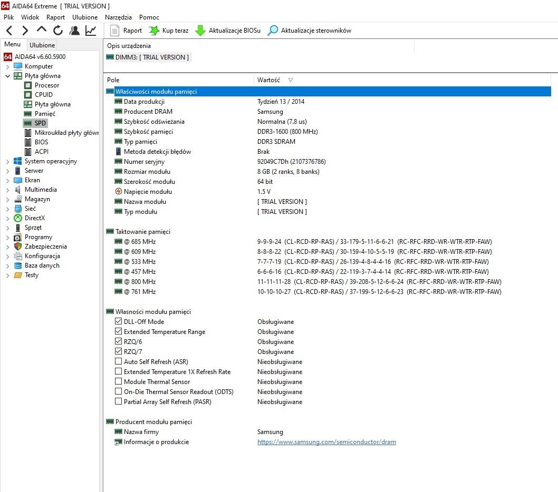Open the Raport menu
The image size is (558, 492).
click(55, 17)
